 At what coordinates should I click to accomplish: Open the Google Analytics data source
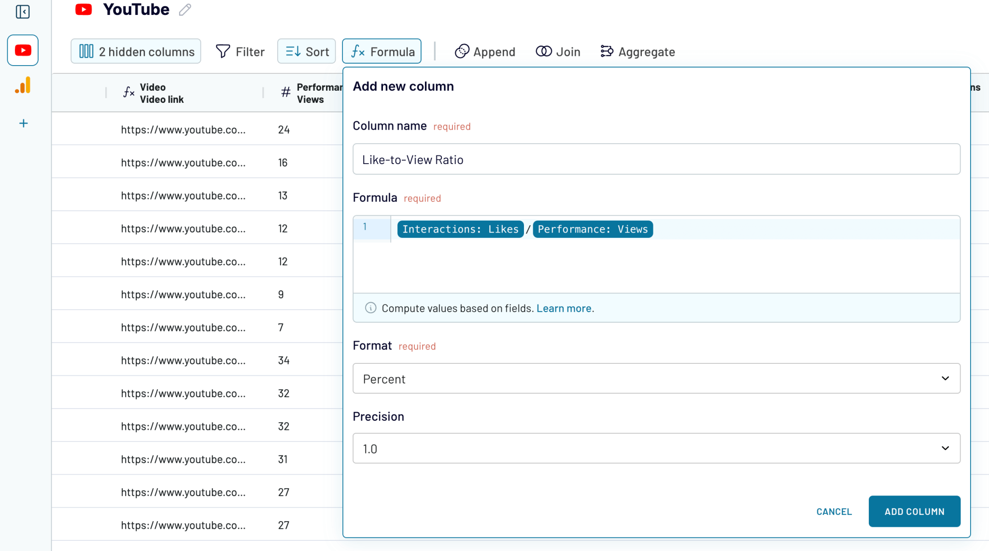coord(22,85)
